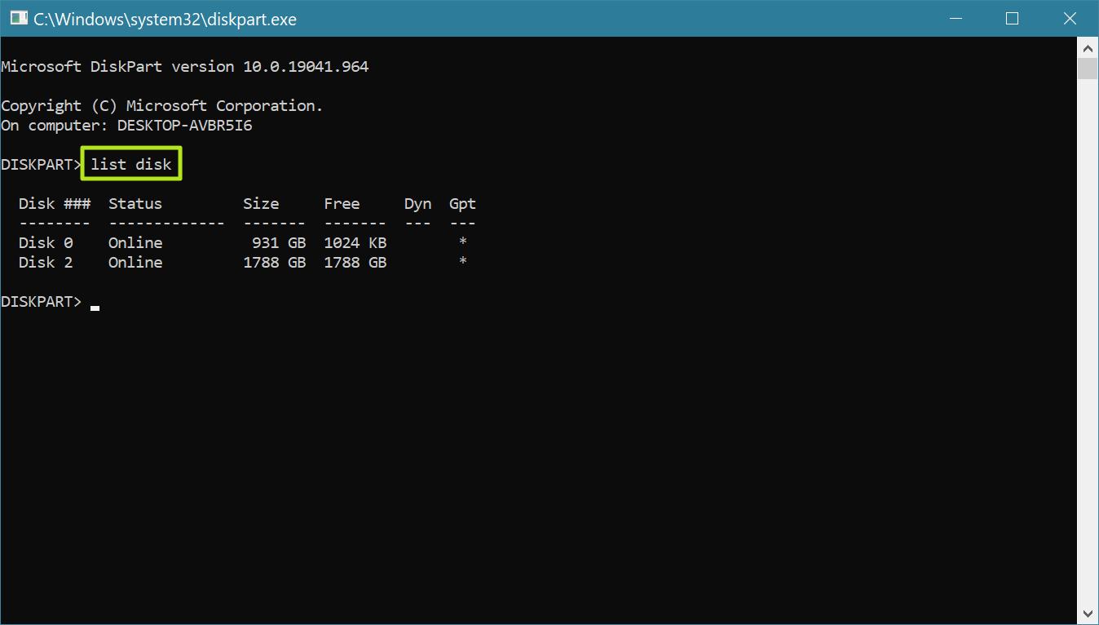The width and height of the screenshot is (1099, 625).
Task: Select the highlighted list disk command text
Action: 130,164
